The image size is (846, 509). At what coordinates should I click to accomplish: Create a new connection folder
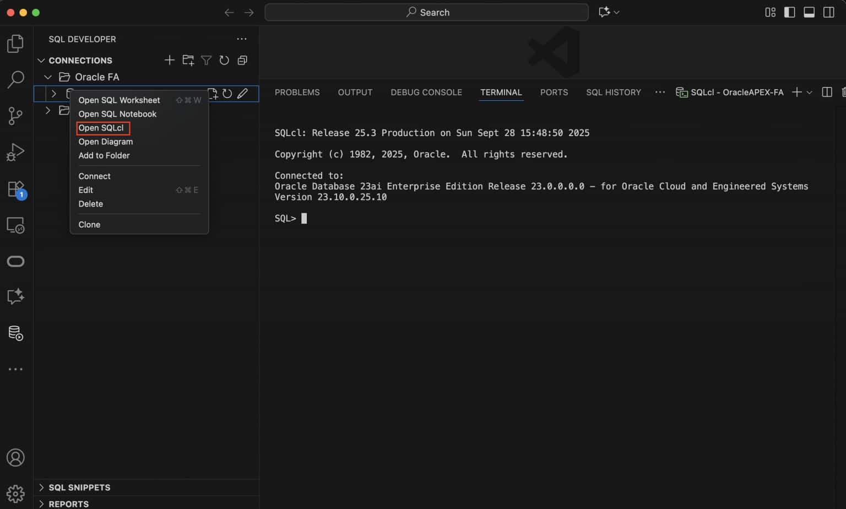tap(188, 60)
